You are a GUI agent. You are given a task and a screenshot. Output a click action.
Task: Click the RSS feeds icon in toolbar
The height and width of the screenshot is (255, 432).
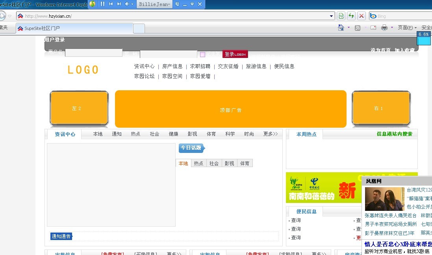click(358, 28)
